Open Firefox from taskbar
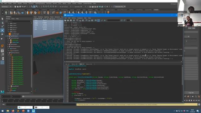Screen dimensions: 201x113 13,111
